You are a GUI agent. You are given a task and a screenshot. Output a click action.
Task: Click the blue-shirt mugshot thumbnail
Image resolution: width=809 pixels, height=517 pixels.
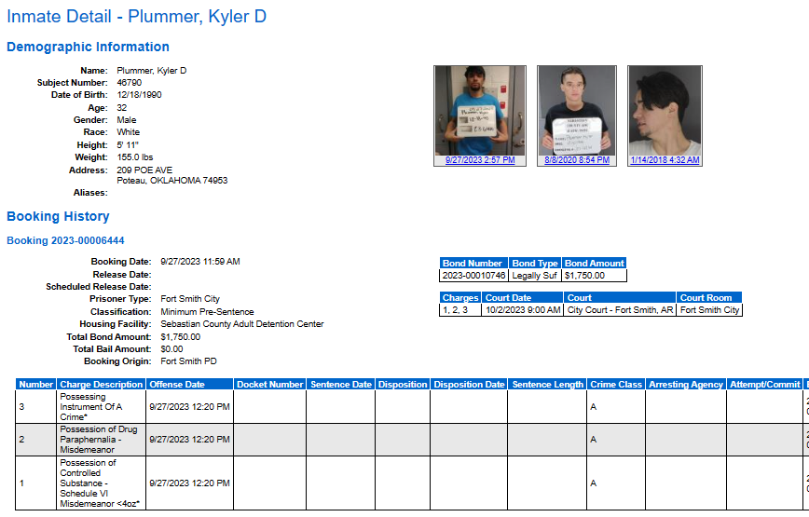tap(480, 110)
